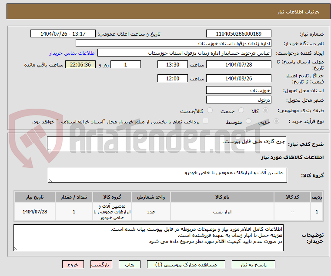
Task: Click the نام دستگاه خریدار field
Action: (173, 43)
